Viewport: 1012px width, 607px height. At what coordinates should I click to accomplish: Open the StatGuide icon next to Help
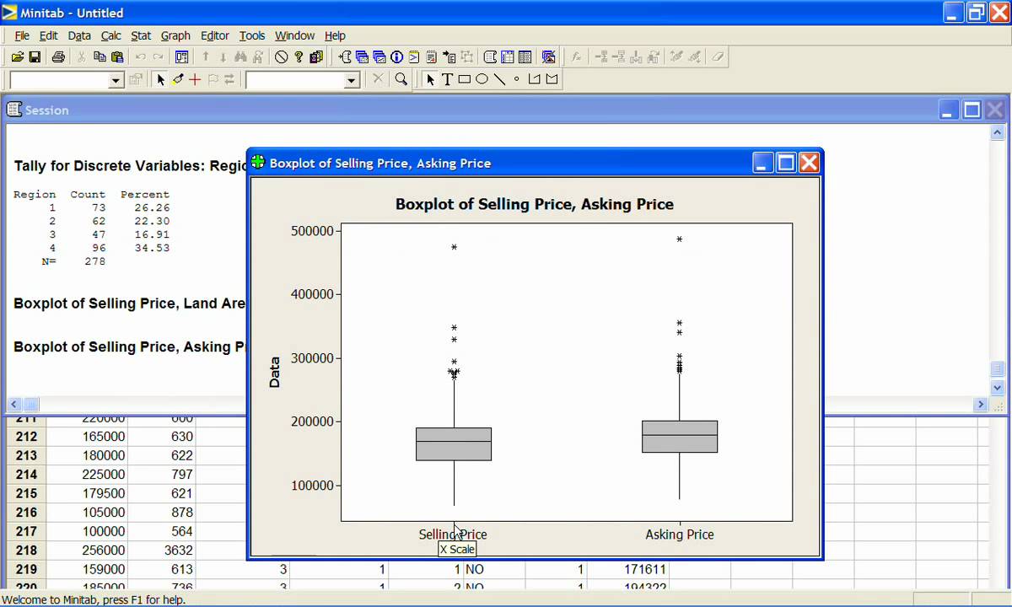pyautogui.click(x=316, y=56)
